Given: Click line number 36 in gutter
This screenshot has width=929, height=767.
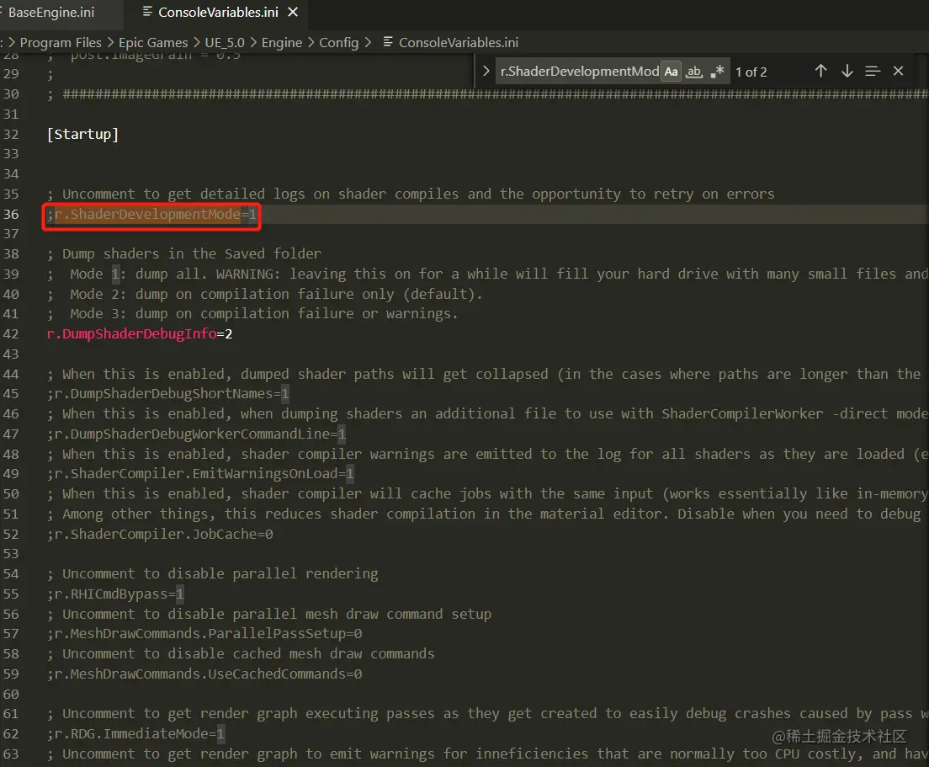Looking at the screenshot, I should [x=11, y=214].
